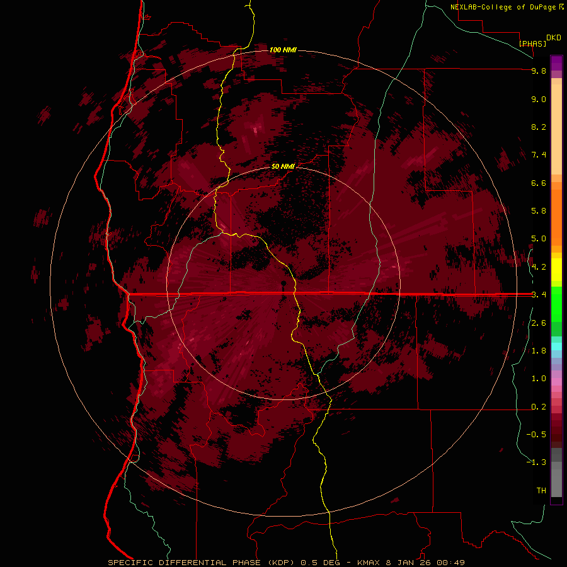Click the 2.6 value on the color scale

point(539,323)
